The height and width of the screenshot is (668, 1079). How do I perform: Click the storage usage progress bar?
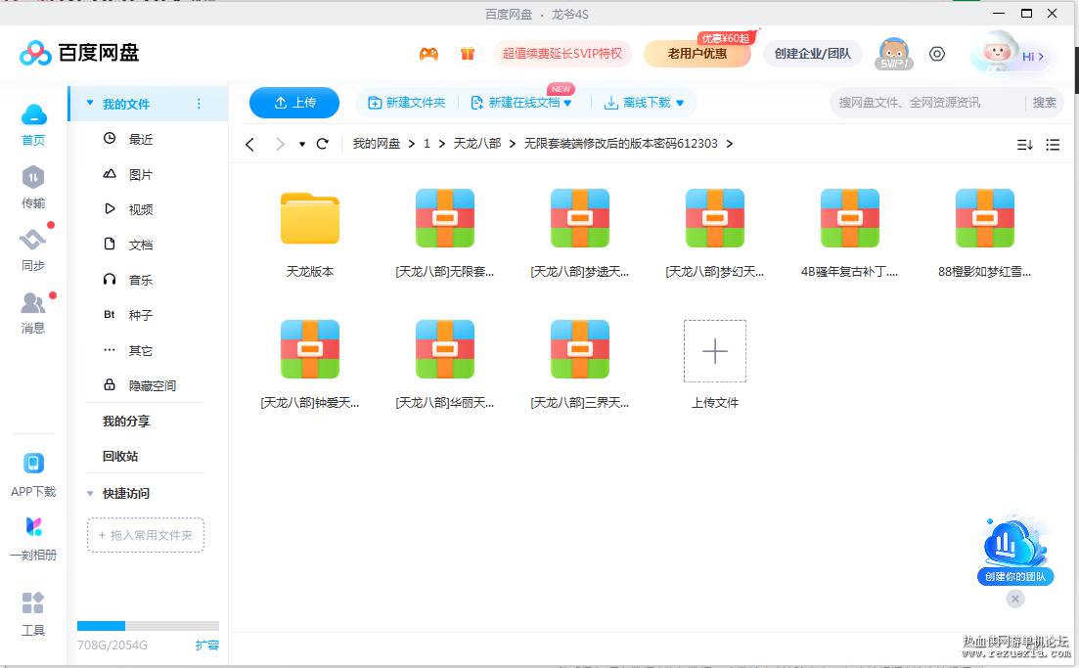click(x=148, y=626)
